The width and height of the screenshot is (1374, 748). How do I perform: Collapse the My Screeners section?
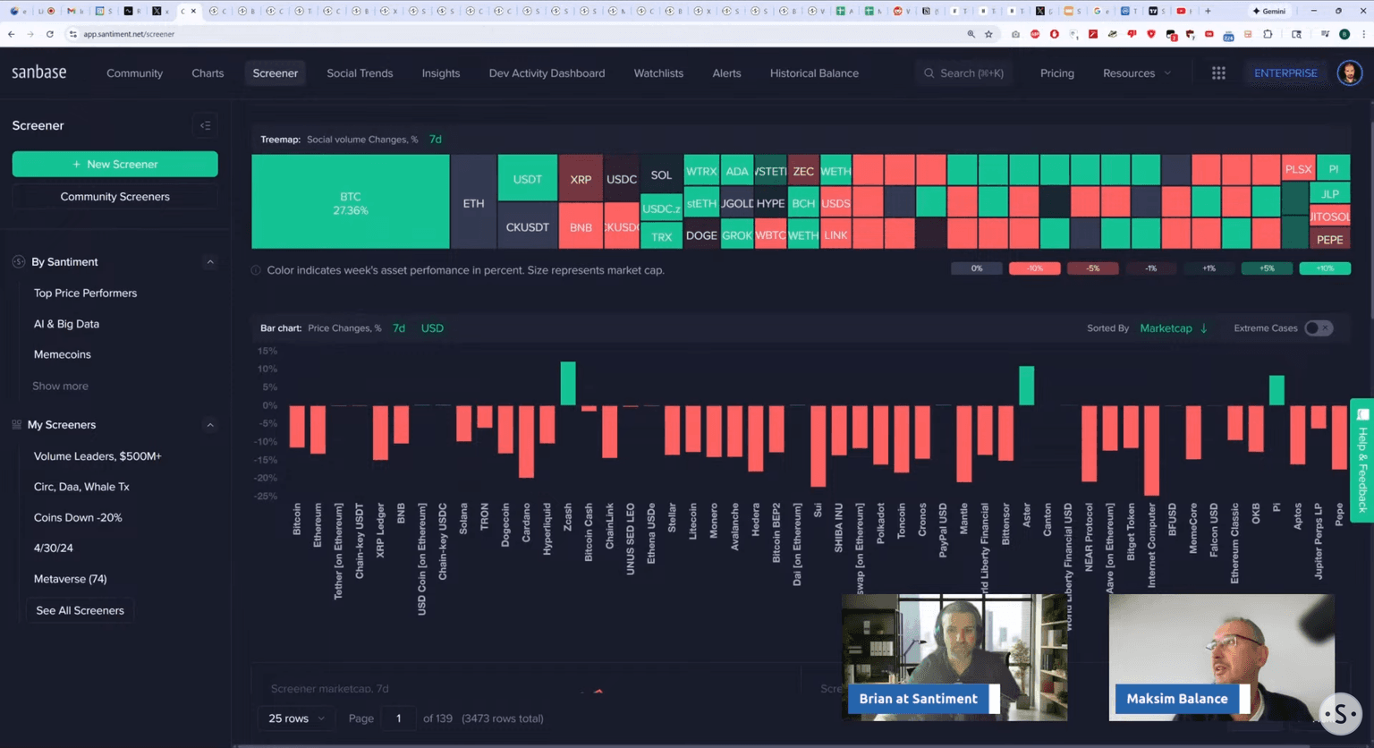210,425
